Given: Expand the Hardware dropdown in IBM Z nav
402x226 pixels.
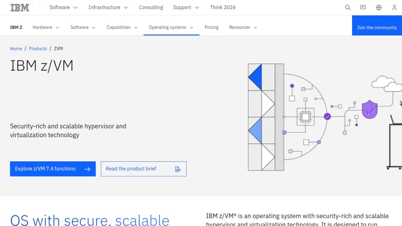Looking at the screenshot, I should point(46,28).
